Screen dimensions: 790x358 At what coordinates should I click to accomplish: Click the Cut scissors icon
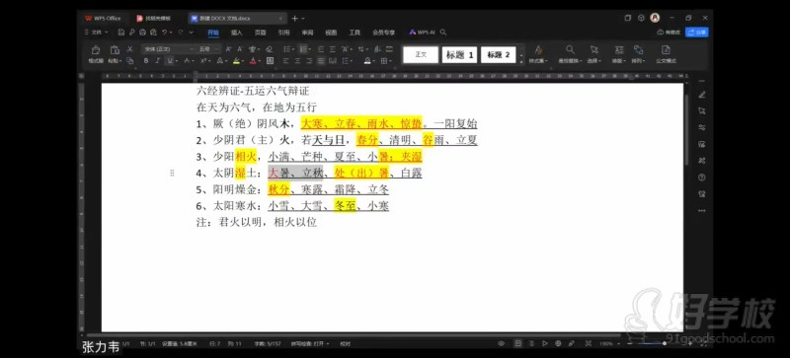pyautogui.click(x=129, y=49)
